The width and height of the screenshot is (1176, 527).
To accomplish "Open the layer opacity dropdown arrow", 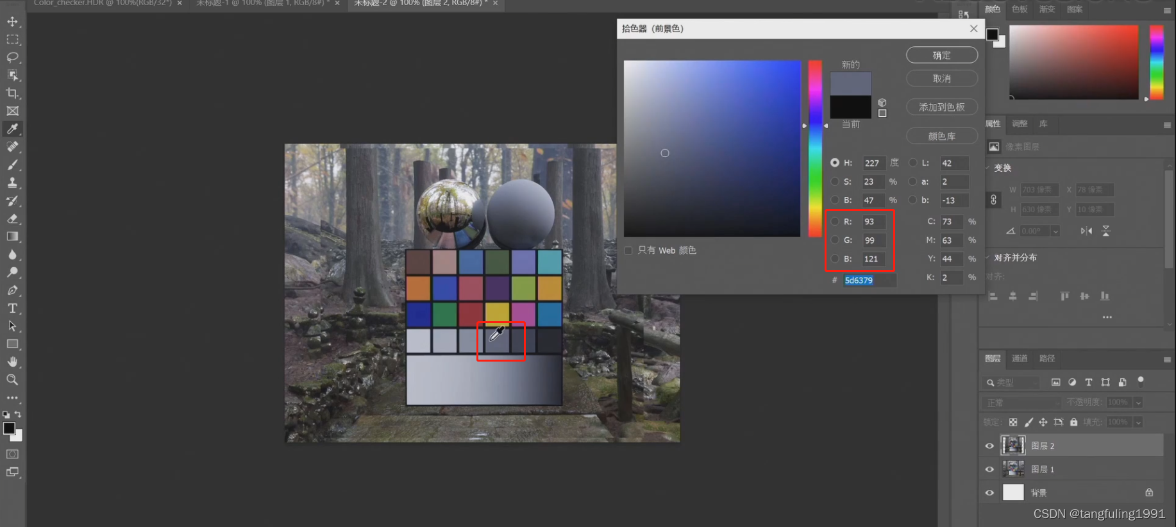I will 1138,402.
